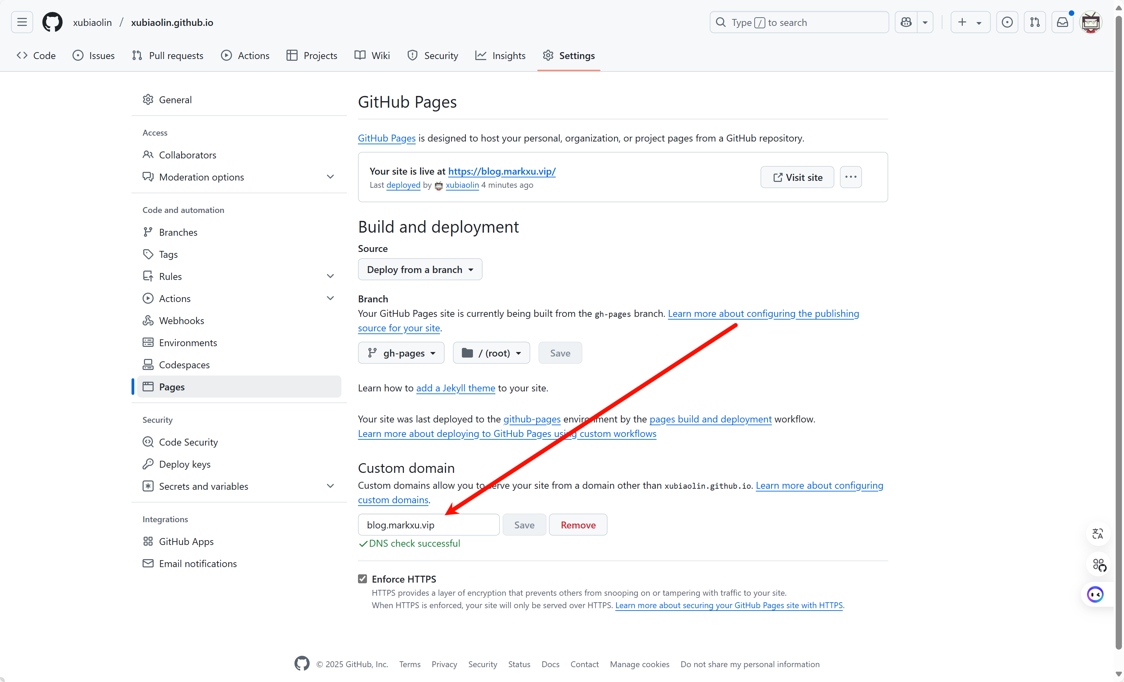The image size is (1124, 682).
Task: Open the / (root) folder dropdown
Action: click(491, 353)
